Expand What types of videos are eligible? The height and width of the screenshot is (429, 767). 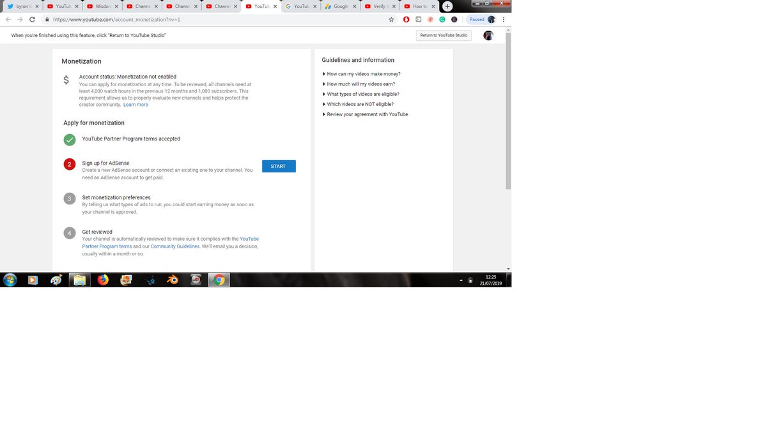361,94
